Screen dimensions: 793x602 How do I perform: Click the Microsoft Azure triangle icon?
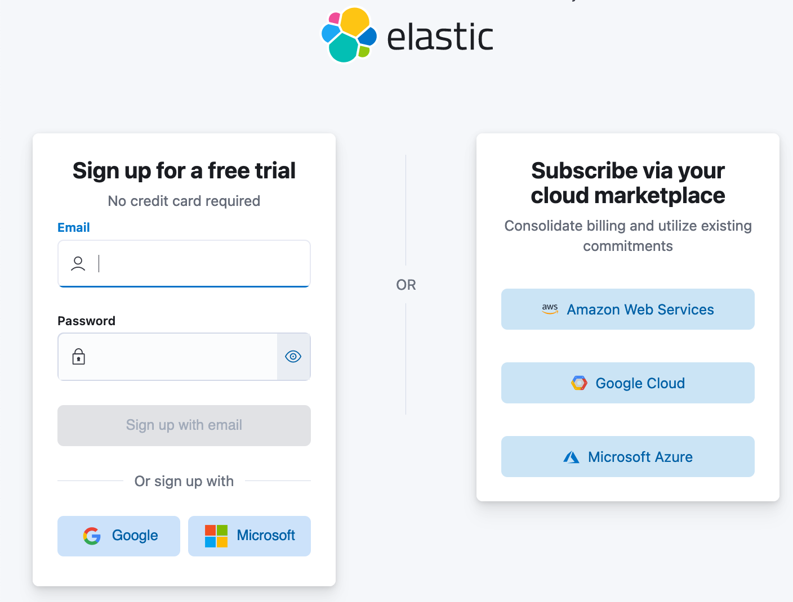[571, 456]
